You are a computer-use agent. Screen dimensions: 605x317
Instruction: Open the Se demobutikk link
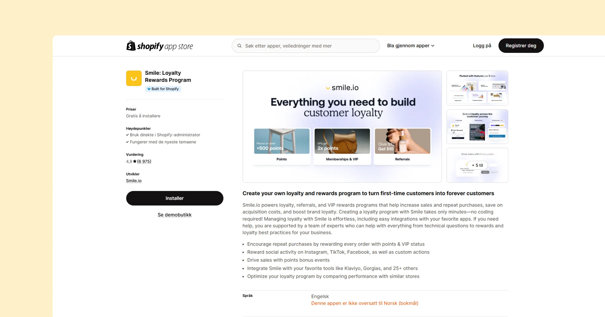(175, 215)
